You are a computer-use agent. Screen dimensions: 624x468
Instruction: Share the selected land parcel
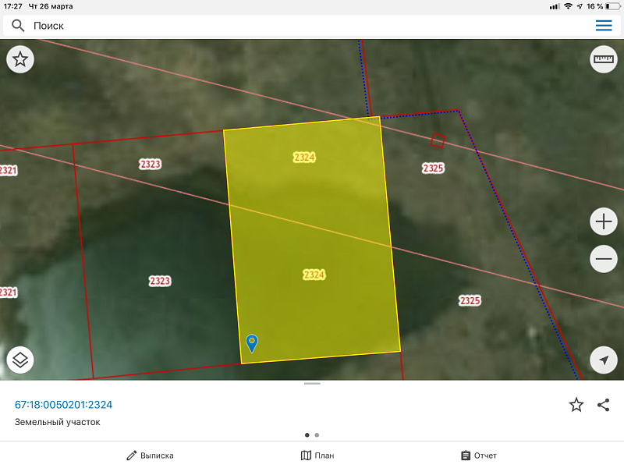pyautogui.click(x=603, y=404)
